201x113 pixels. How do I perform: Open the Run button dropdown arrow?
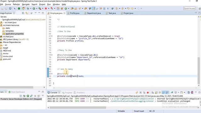point(37,8)
